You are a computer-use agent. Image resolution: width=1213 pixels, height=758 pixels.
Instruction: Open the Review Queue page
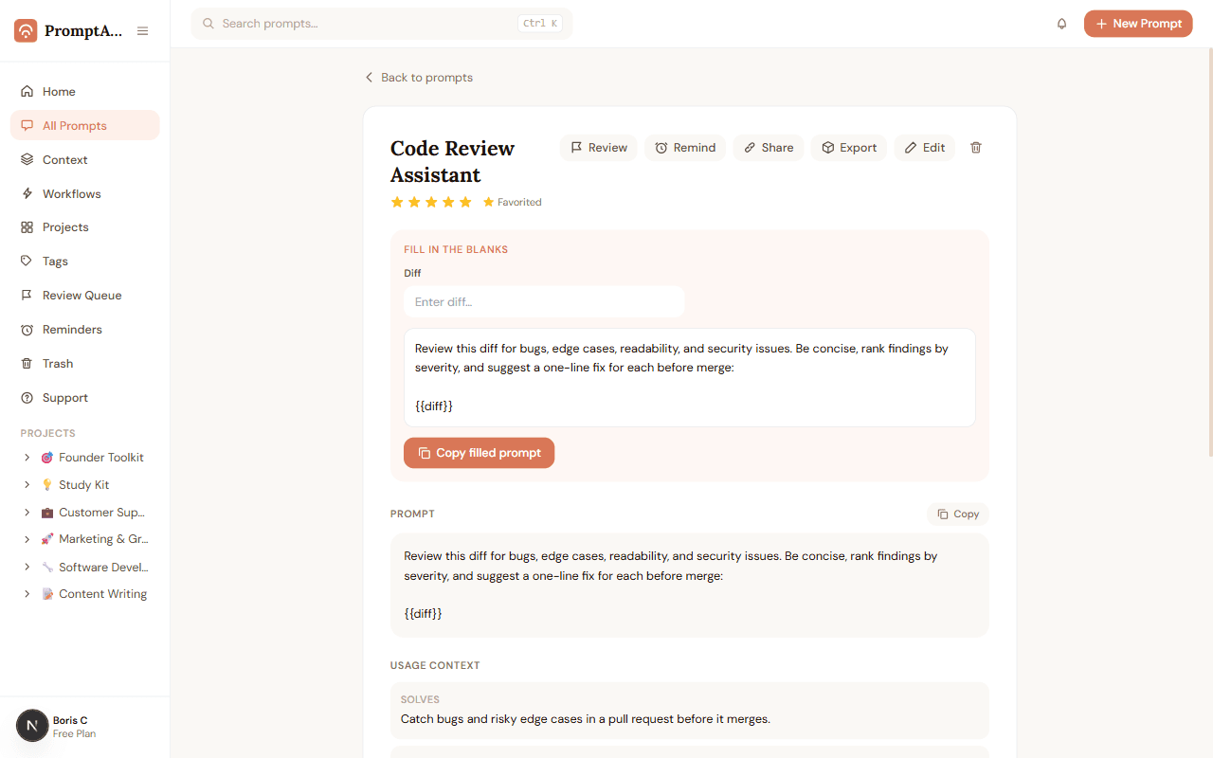[x=85, y=295]
